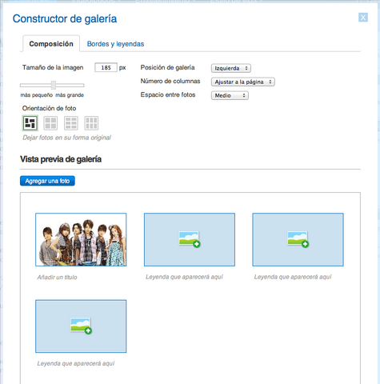The width and height of the screenshot is (380, 384).
Task: Choose the landscape grid orientation icon
Action: click(71, 123)
